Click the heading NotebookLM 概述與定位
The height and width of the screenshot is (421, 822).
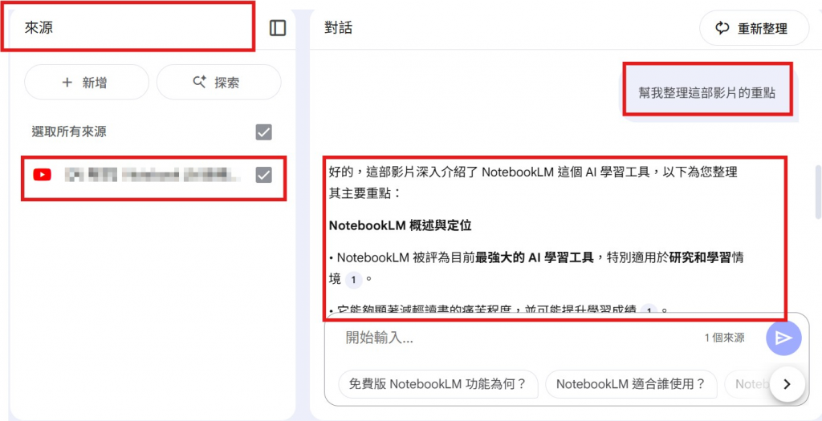[x=401, y=225]
